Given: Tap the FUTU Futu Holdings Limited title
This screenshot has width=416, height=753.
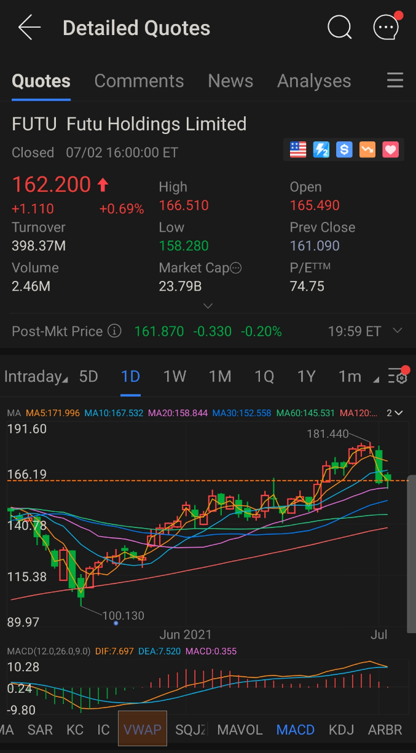Looking at the screenshot, I should [x=129, y=124].
